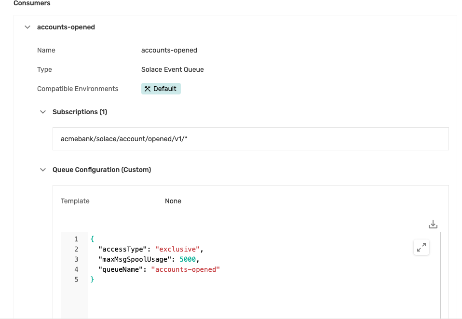
Task: Click line number 5 in editor gutter
Action: (x=76, y=279)
